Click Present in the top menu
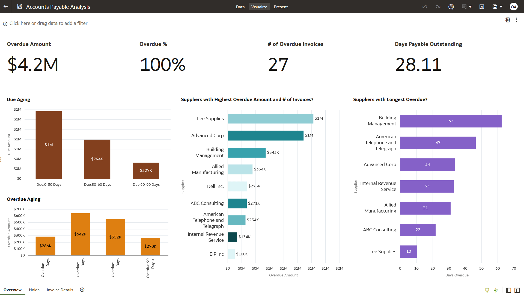The width and height of the screenshot is (524, 295). pos(281,7)
